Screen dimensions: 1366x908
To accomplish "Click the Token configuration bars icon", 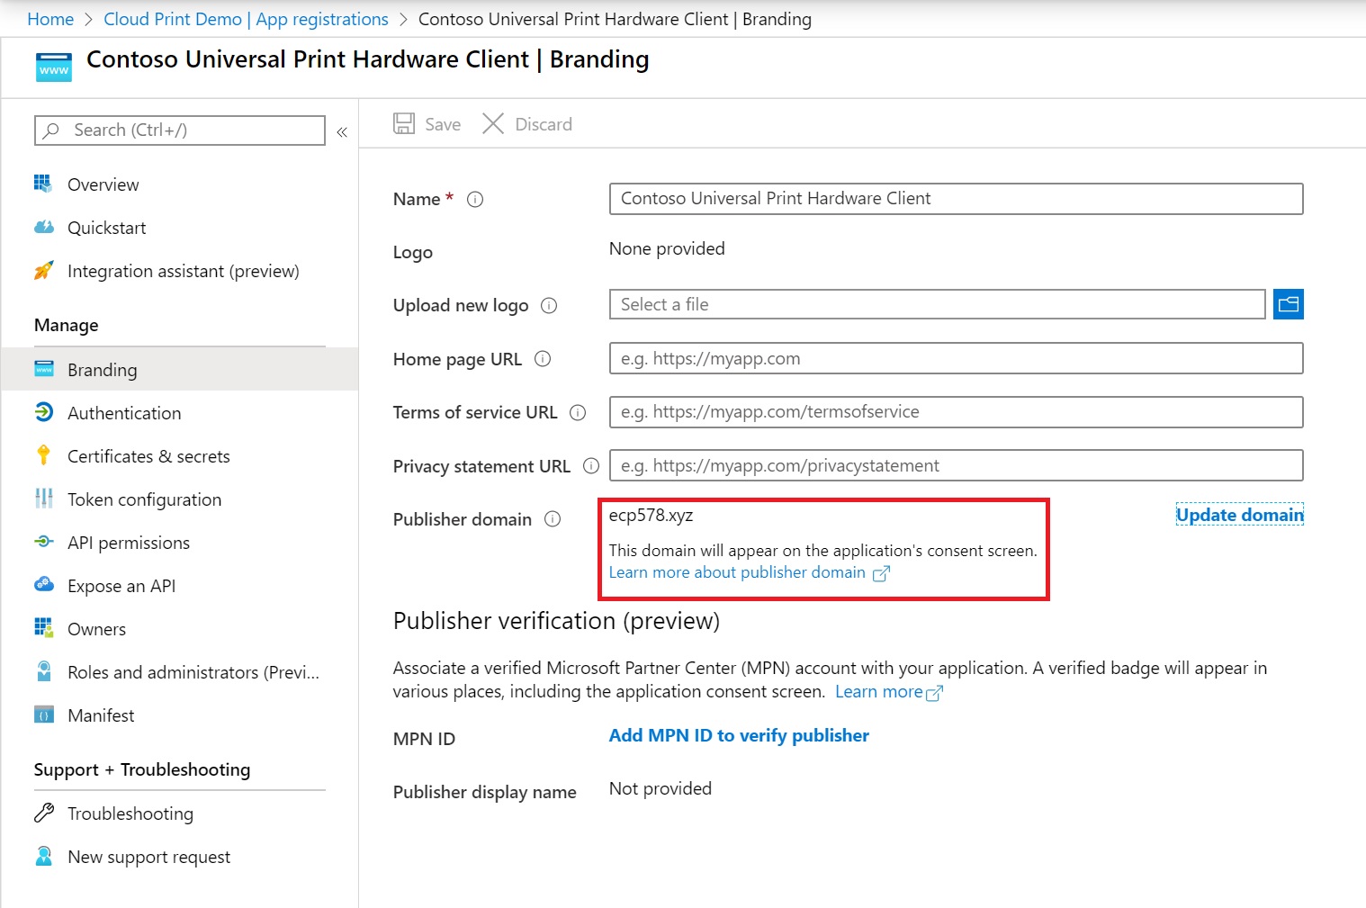I will 43,499.
